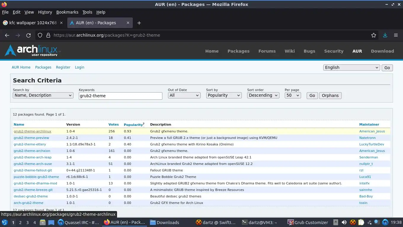
Task: Click the Go button next to language selector
Action: [x=387, y=68]
